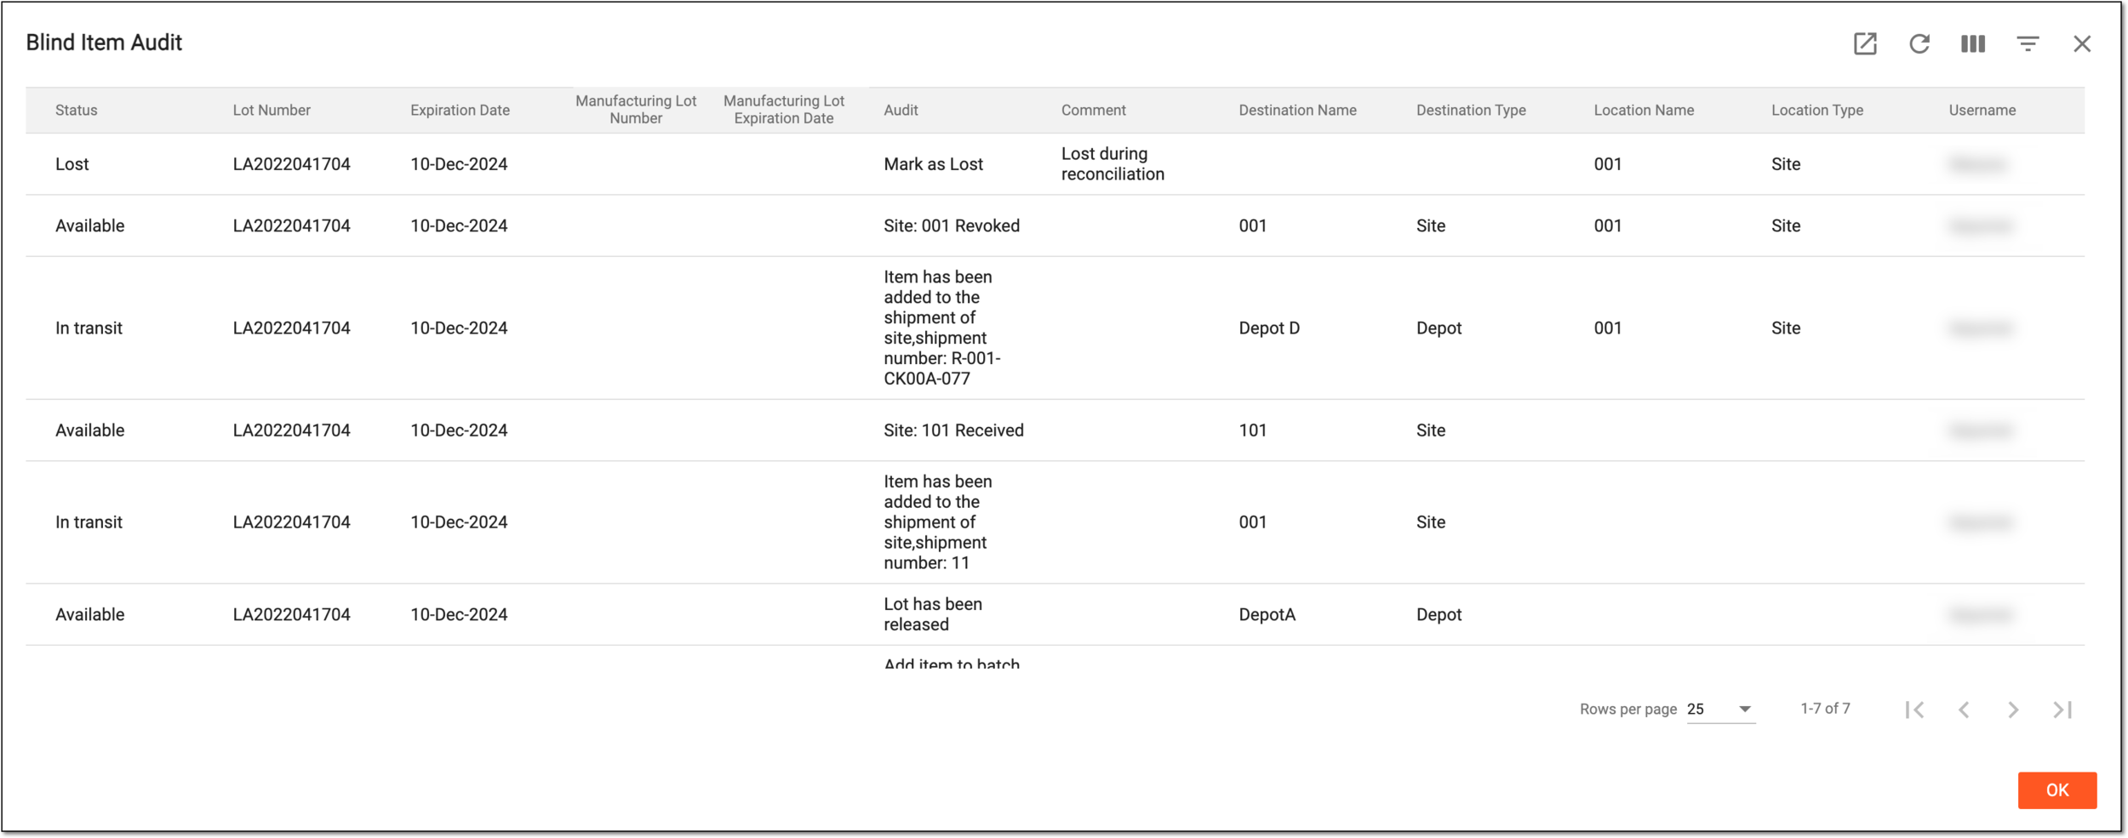Image resolution: width=2128 pixels, height=838 pixels.
Task: Close the Blind Item Audit dialog
Action: point(2082,43)
